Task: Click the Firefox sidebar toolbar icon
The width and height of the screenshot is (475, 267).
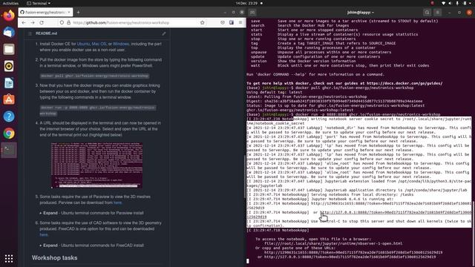Action: [x=232, y=23]
